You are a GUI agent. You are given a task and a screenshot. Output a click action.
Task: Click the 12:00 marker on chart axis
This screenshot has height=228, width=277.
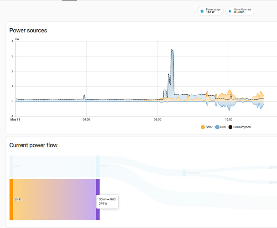tap(229, 119)
